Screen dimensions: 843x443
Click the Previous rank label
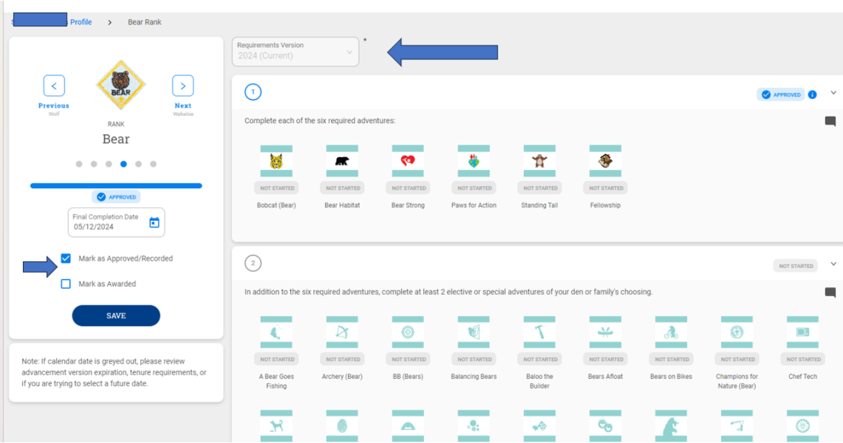(54, 106)
